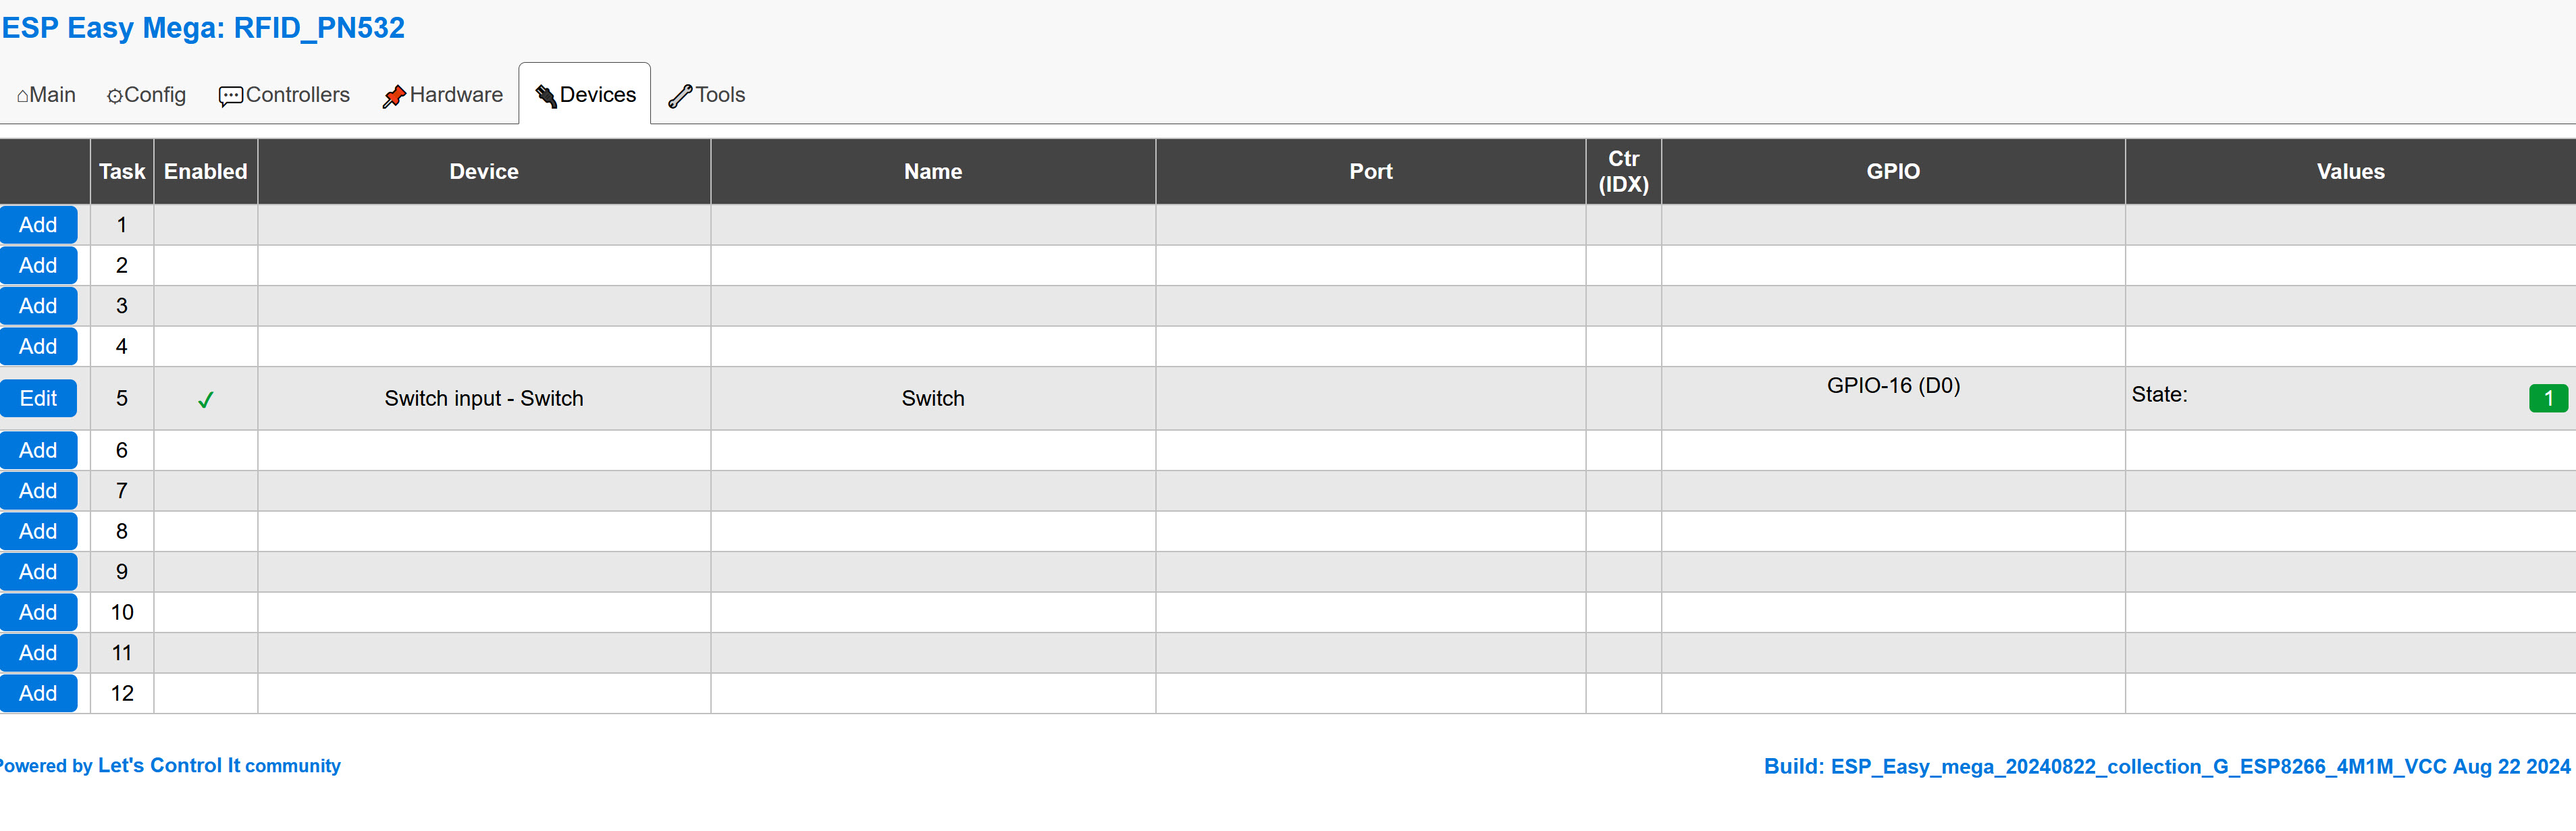Click the green enabled checkmark for task 5
Screen dimensions: 2576x831
coord(205,400)
